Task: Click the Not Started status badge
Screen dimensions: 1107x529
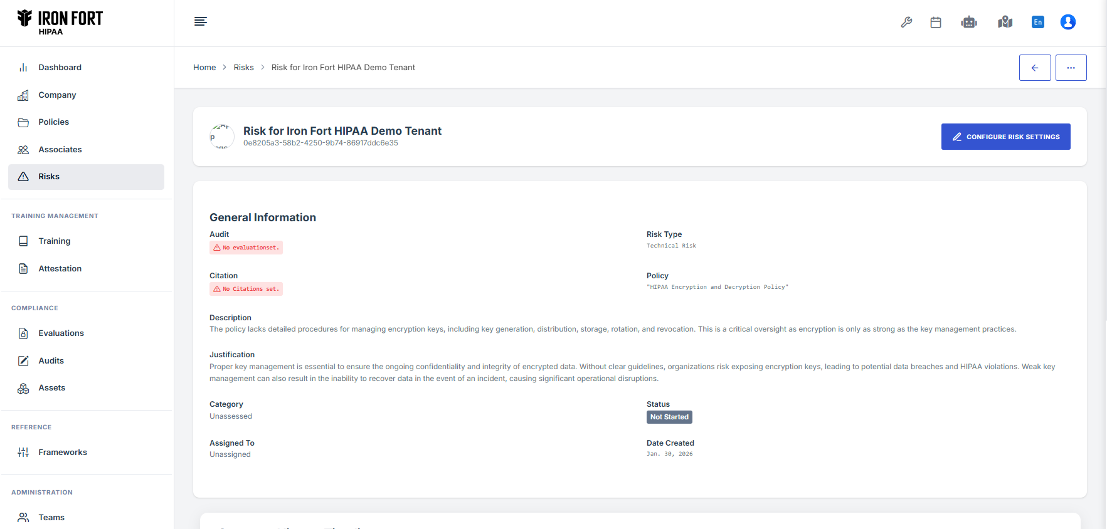Action: click(x=669, y=417)
